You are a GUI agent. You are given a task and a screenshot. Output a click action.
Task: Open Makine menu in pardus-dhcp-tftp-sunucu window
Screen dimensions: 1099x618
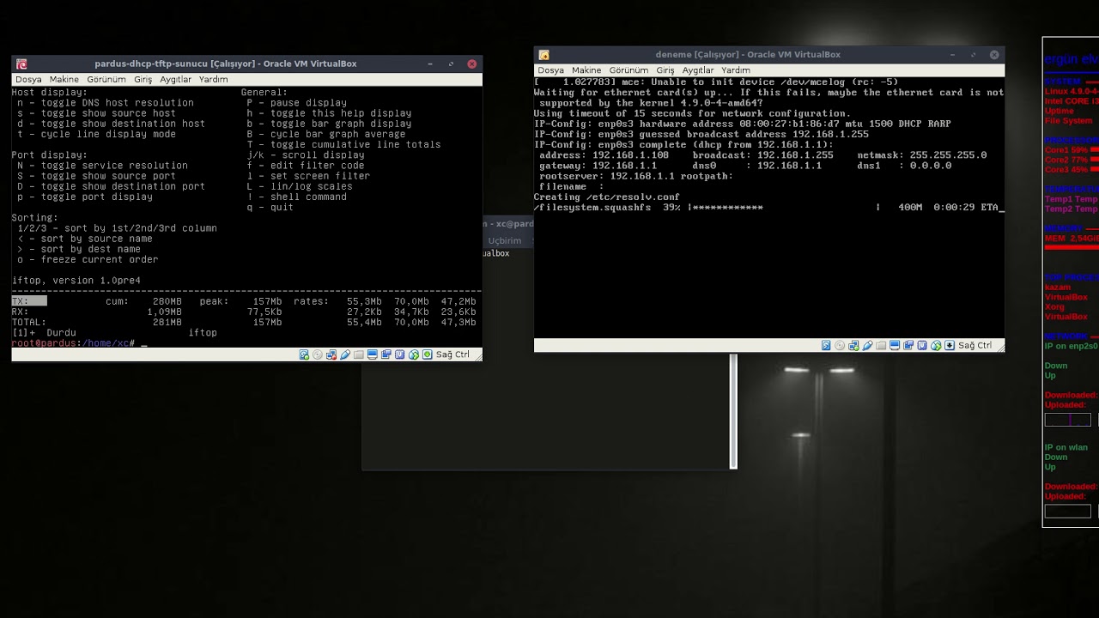pyautogui.click(x=64, y=79)
